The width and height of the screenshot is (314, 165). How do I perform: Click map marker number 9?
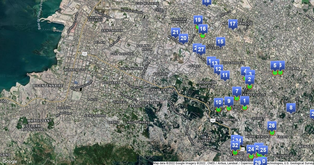[229, 101]
